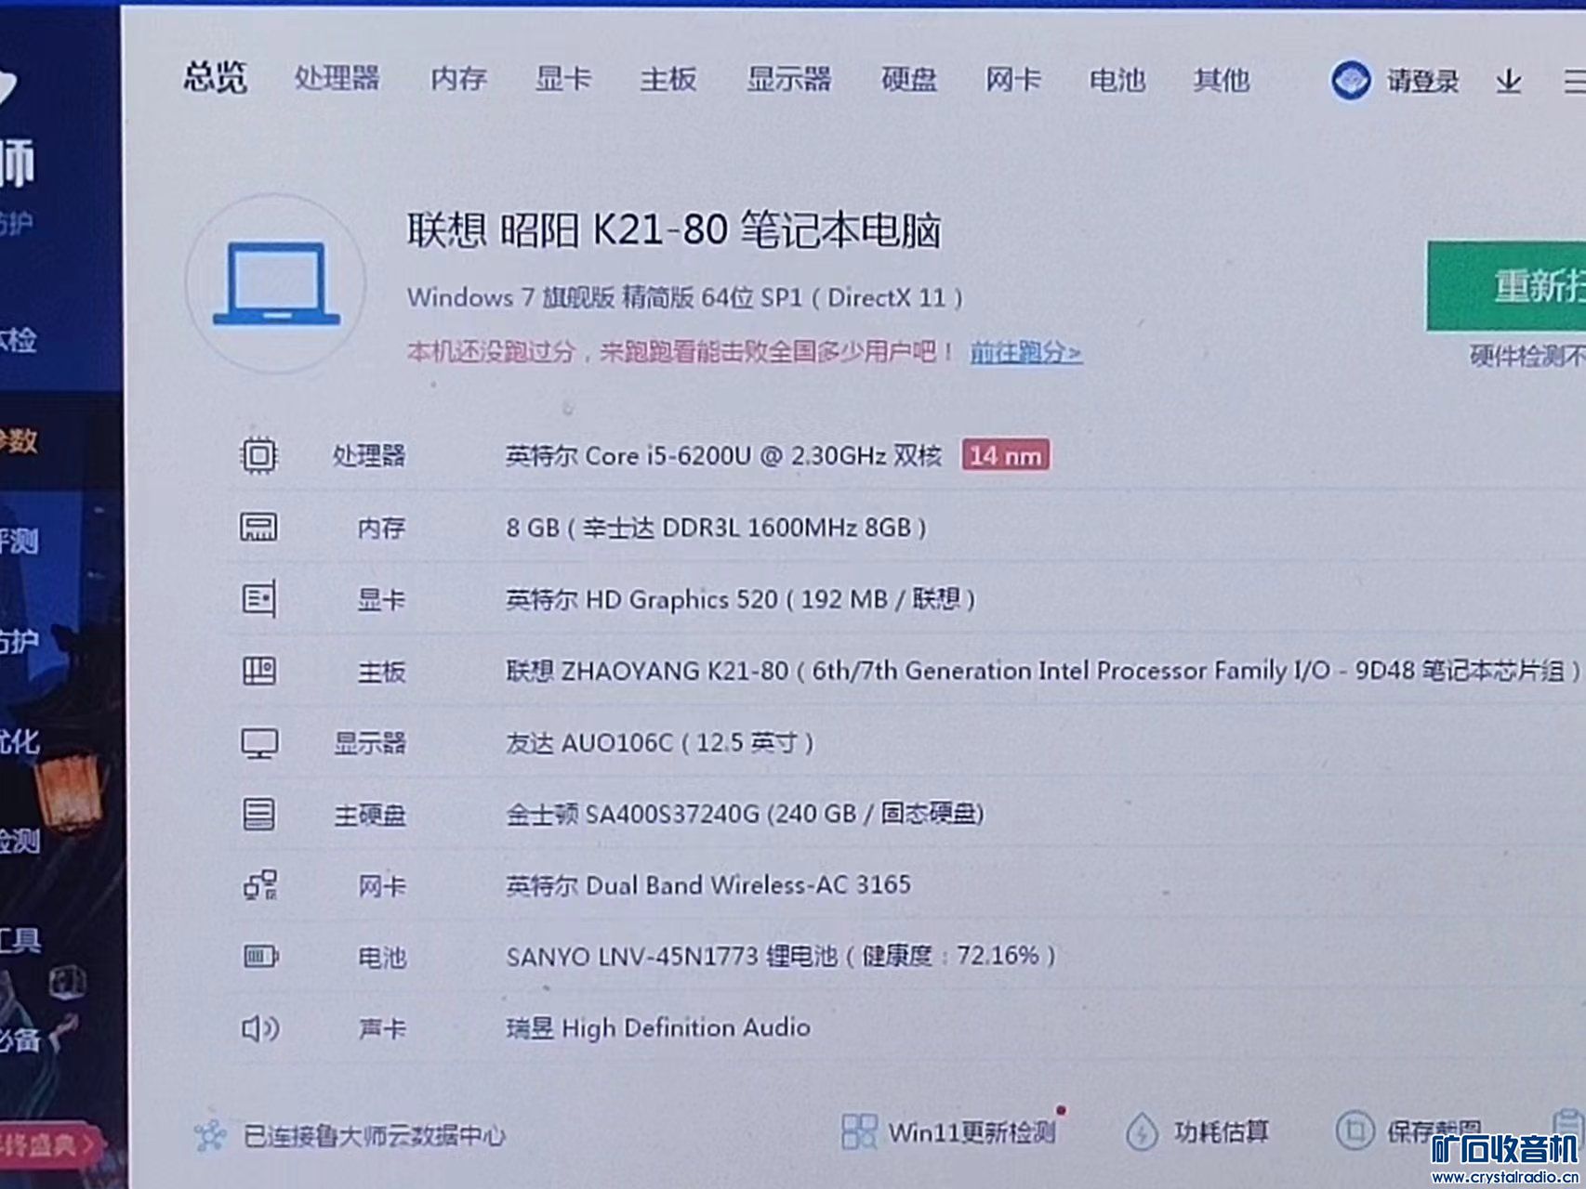1586x1189 pixels.
Task: Click the processor chip icon
Action: (258, 455)
